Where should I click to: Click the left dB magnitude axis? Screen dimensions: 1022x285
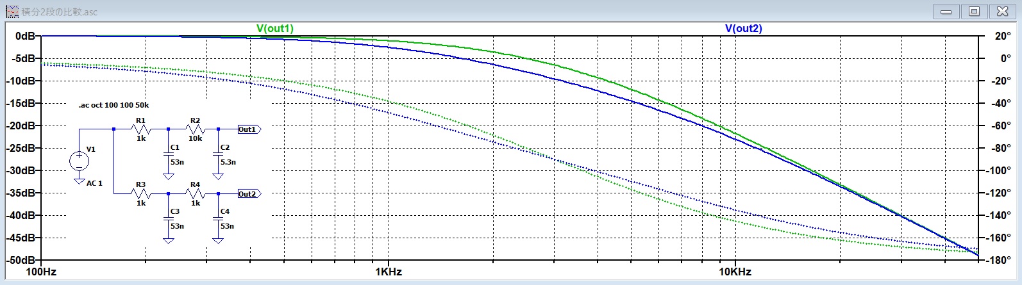[x=21, y=148]
